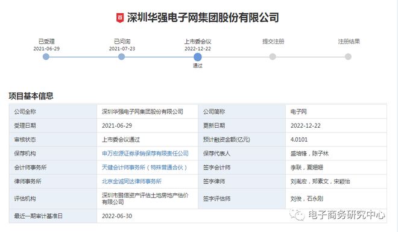Click the 签字会计师 label cell
This screenshot has height=232, width=398.
point(242,168)
